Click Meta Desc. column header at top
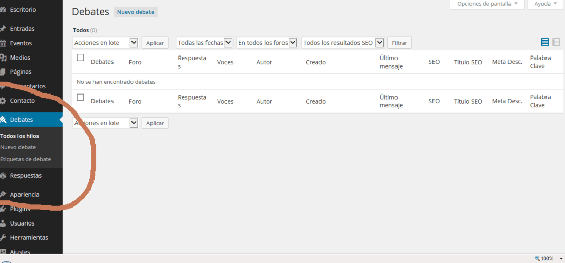This screenshot has height=263, width=565. [x=507, y=62]
